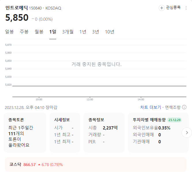Open the 면책조항 link text
This screenshot has width=192, height=175.
click(173, 107)
